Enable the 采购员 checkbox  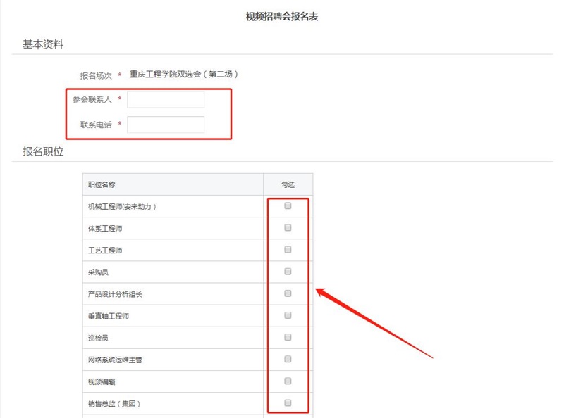288,272
